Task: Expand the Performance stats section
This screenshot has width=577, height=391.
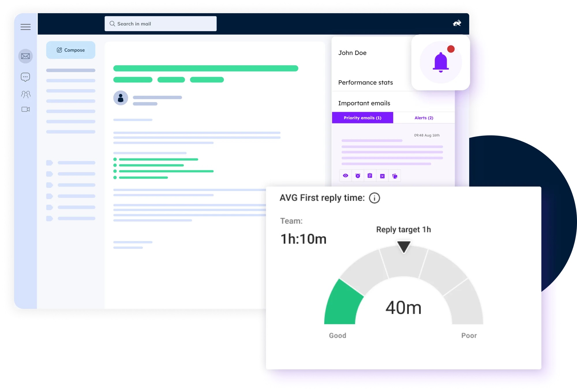Action: (x=365, y=82)
